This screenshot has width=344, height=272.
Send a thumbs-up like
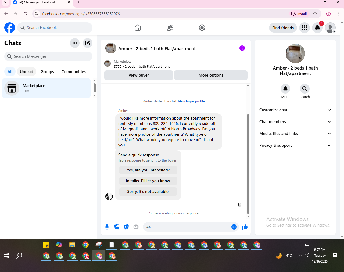pos(245,227)
